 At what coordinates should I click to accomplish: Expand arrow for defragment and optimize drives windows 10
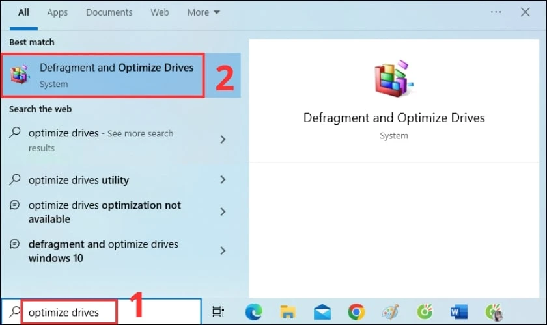223,251
